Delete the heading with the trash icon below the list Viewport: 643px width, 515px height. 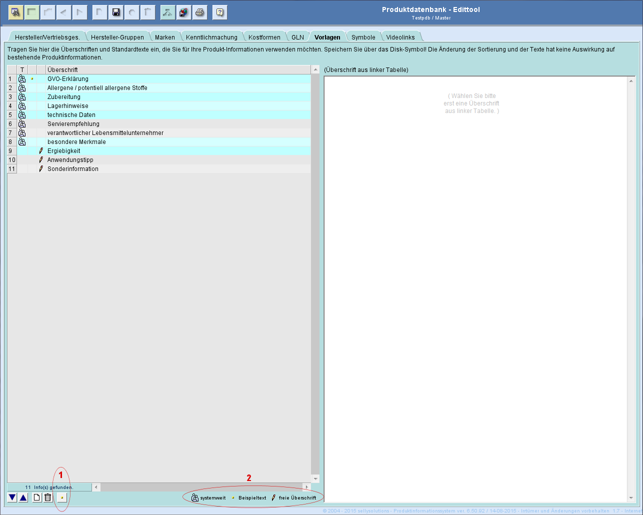[x=47, y=497]
